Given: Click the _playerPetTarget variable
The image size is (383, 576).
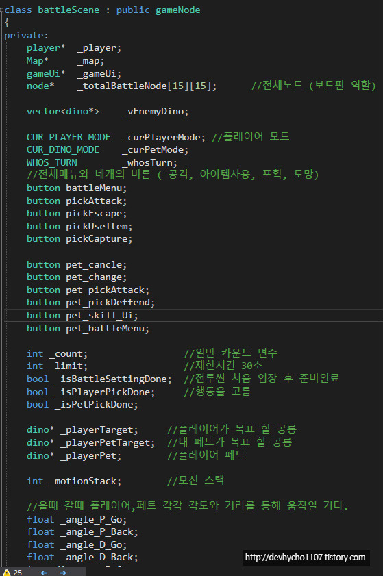Looking at the screenshot, I should tap(108, 442).
